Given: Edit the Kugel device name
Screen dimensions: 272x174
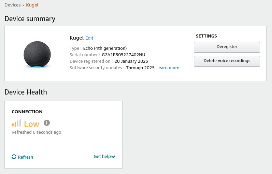Looking at the screenshot, I should tap(89, 38).
